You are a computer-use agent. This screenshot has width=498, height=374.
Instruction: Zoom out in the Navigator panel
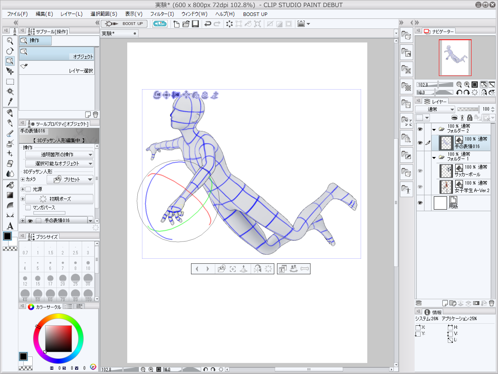pos(459,85)
